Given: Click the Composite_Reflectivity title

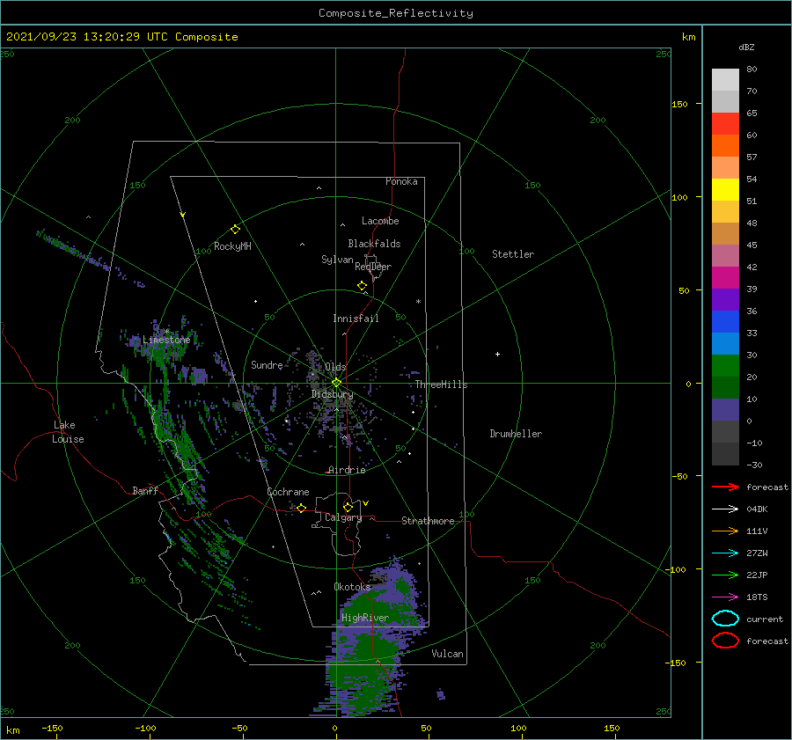Looking at the screenshot, I should point(395,13).
